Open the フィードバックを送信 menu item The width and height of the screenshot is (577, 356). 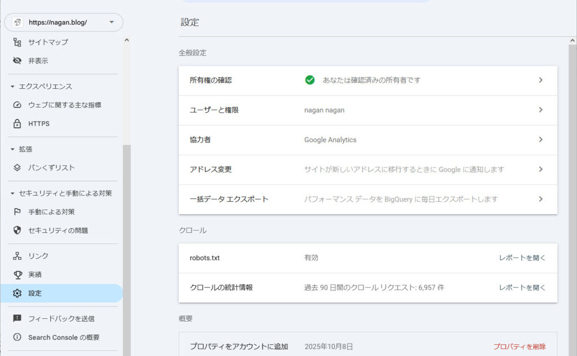(x=62, y=318)
